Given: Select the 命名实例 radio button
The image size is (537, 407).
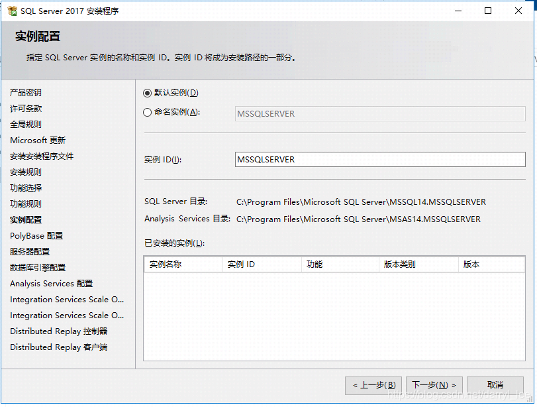Looking at the screenshot, I should (147, 112).
